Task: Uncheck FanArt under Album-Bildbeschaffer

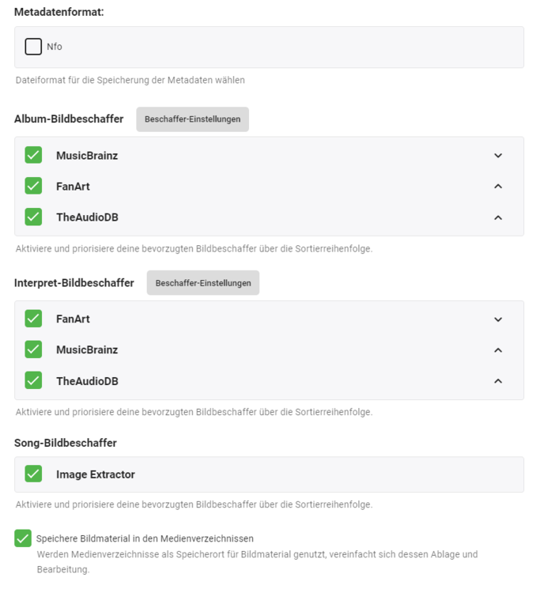Action: click(33, 186)
